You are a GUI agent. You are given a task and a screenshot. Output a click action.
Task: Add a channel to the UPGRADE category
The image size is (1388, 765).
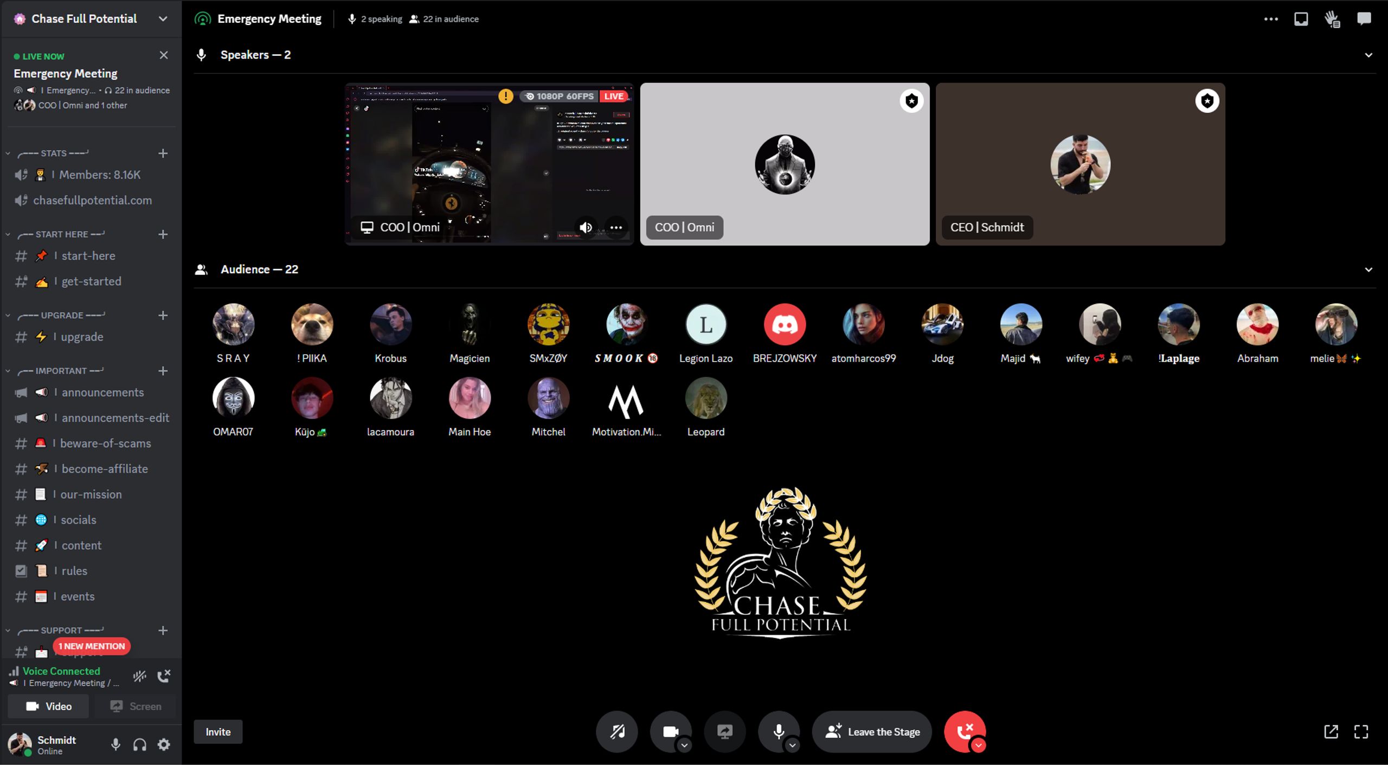coord(163,315)
